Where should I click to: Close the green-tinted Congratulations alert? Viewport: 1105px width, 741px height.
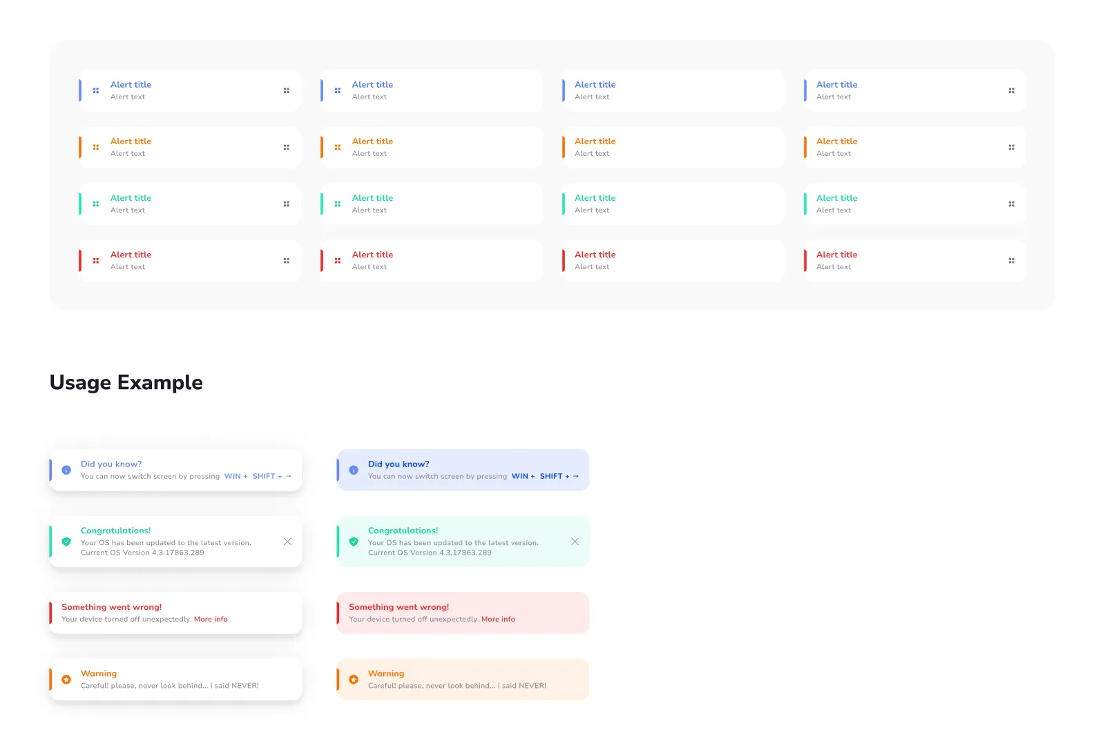point(575,542)
